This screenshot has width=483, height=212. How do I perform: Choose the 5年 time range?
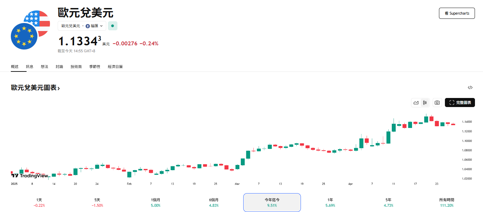(388, 203)
